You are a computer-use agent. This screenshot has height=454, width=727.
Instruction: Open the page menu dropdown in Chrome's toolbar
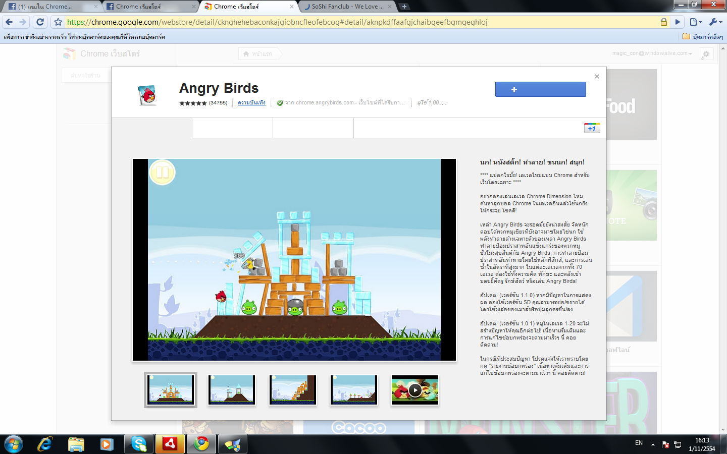[x=696, y=22]
